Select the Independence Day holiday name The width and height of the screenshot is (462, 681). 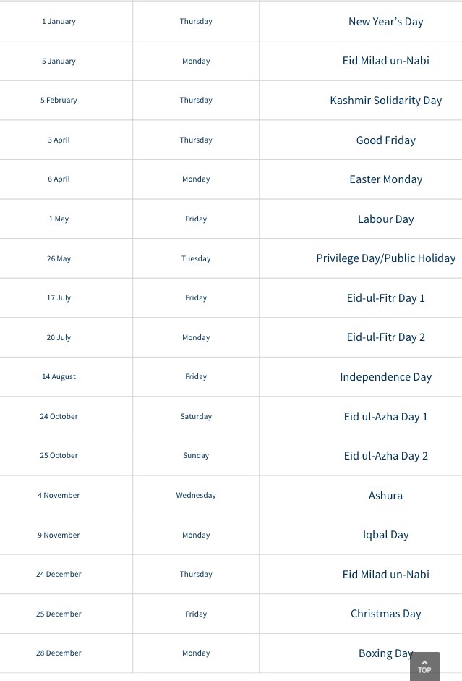[385, 377]
